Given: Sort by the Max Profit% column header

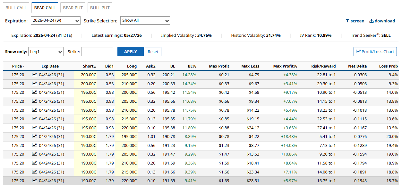Looking at the screenshot, I should click(x=285, y=66).
